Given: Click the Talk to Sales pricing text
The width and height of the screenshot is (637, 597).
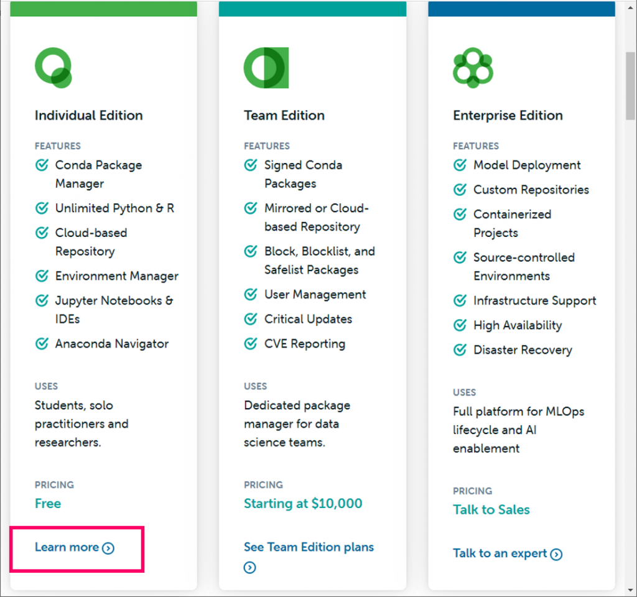Looking at the screenshot, I should (491, 509).
